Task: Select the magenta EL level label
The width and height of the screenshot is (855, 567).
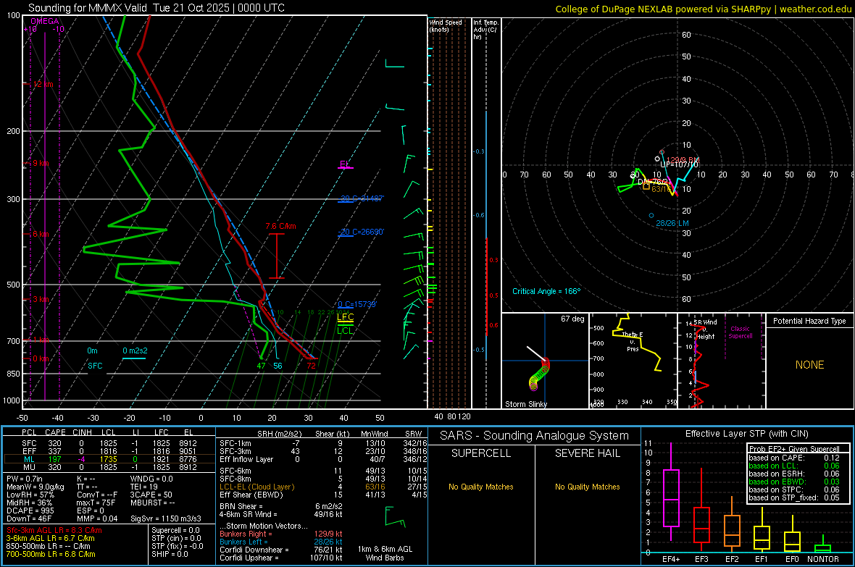Action: tap(344, 164)
